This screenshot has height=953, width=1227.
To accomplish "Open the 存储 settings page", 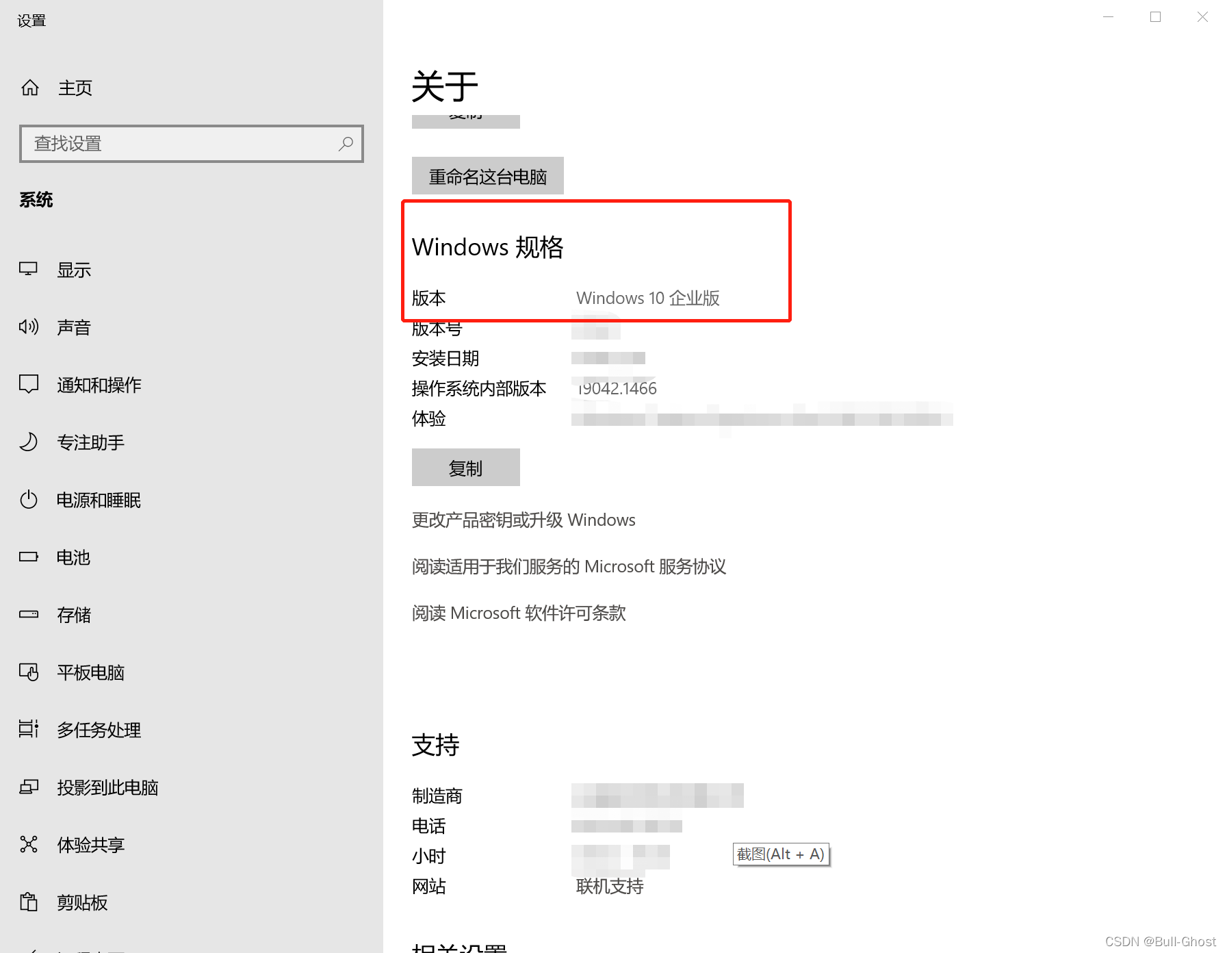I will click(x=192, y=615).
